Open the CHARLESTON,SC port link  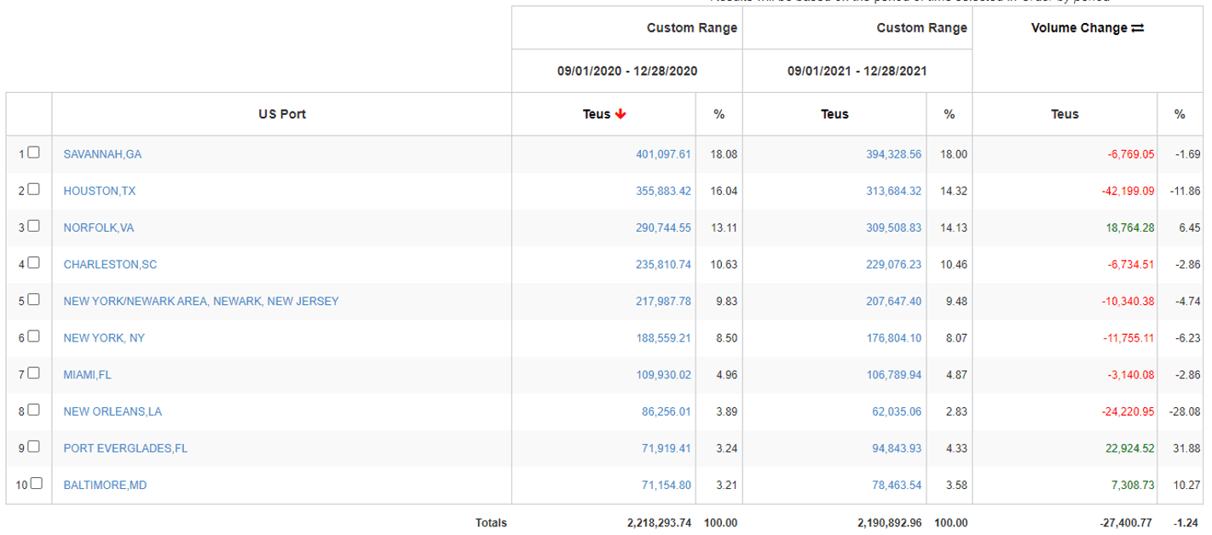click(x=110, y=264)
